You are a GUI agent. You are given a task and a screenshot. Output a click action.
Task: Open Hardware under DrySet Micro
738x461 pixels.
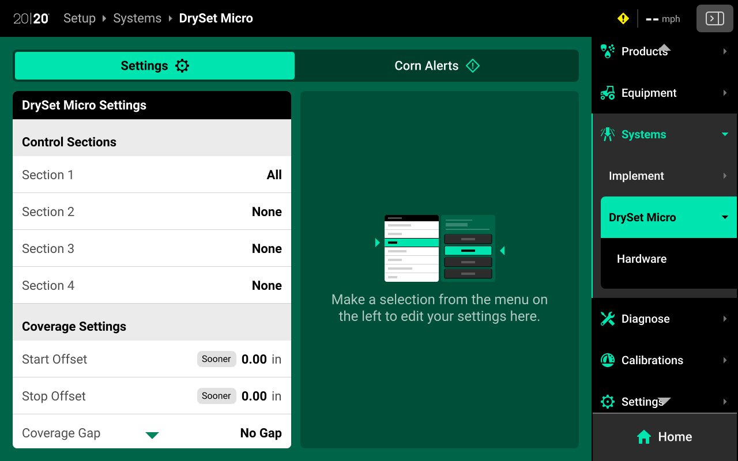pyautogui.click(x=642, y=259)
